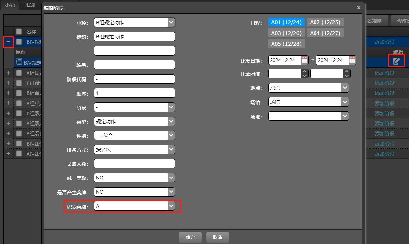Switch to the 组别 tab
The width and height of the screenshot is (409, 244).
(30, 5)
